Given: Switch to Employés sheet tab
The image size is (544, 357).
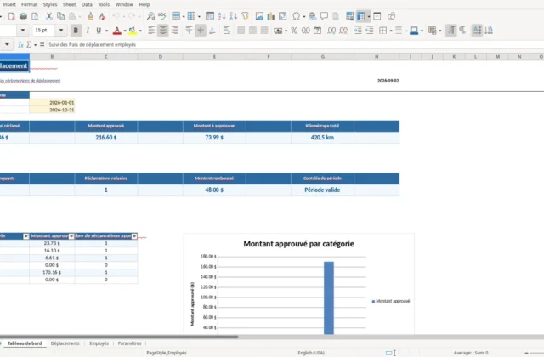Looking at the screenshot, I should [99, 343].
